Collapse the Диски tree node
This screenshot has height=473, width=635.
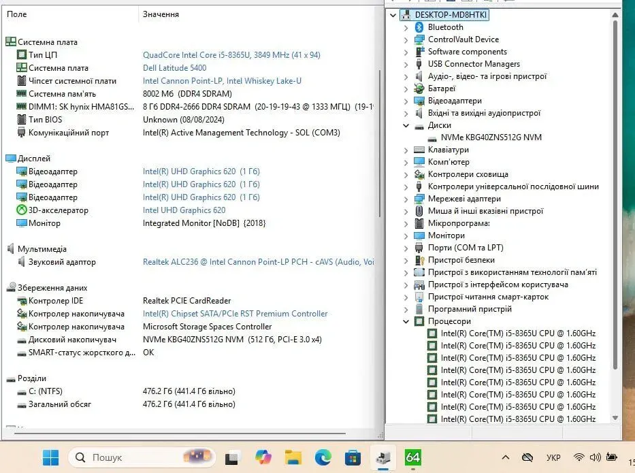406,125
